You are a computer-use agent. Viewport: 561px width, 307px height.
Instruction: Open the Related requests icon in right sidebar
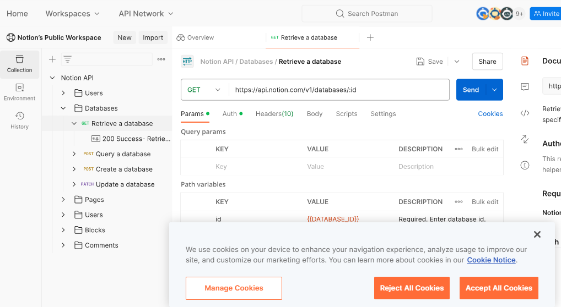pos(525,139)
